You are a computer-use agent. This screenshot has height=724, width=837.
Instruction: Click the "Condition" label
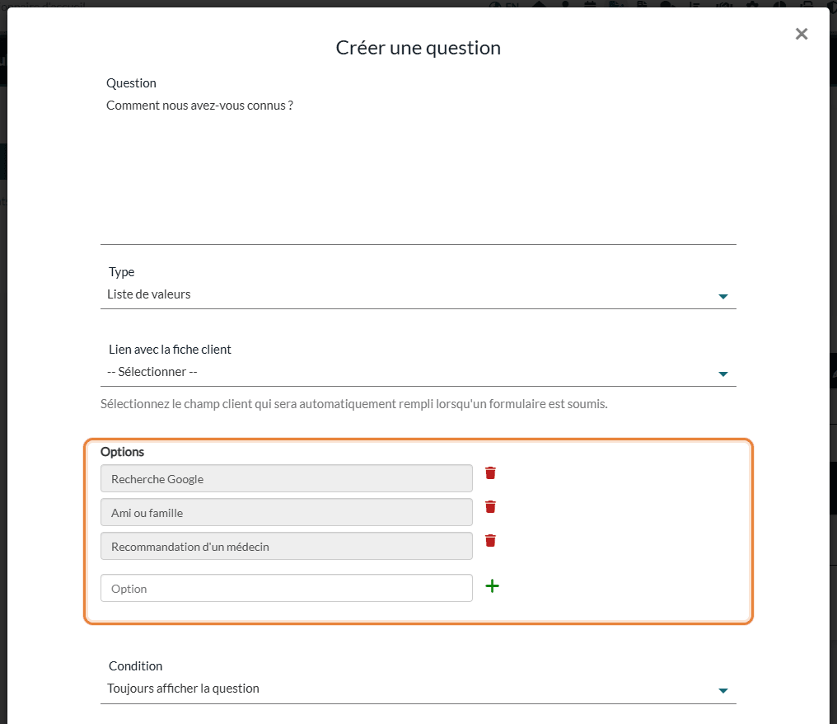136,666
